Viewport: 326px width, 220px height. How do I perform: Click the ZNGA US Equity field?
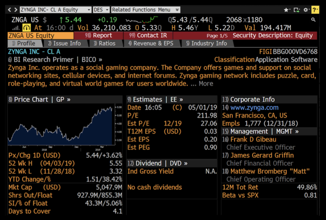[x=41, y=36]
